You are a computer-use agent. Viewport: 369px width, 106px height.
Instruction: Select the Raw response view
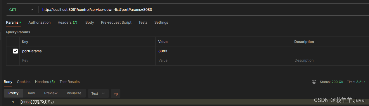(x=31, y=93)
